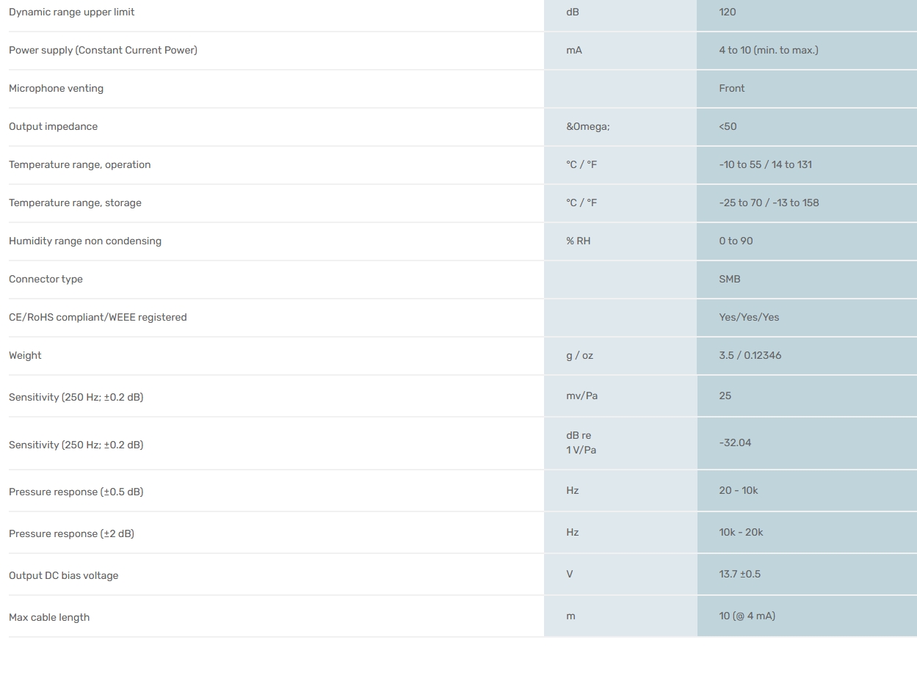Click the "Dynamic range upper limit" row label

(71, 12)
